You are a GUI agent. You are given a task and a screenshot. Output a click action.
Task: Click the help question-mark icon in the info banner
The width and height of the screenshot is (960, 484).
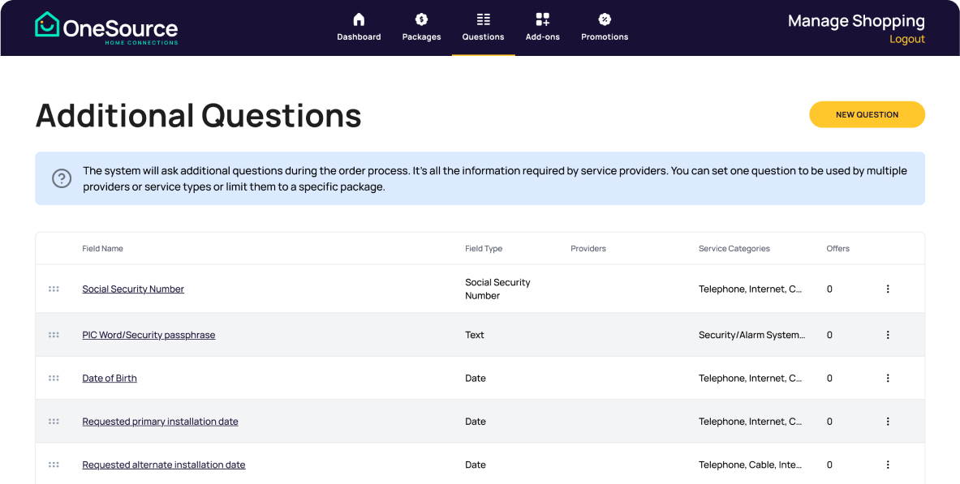(x=62, y=178)
